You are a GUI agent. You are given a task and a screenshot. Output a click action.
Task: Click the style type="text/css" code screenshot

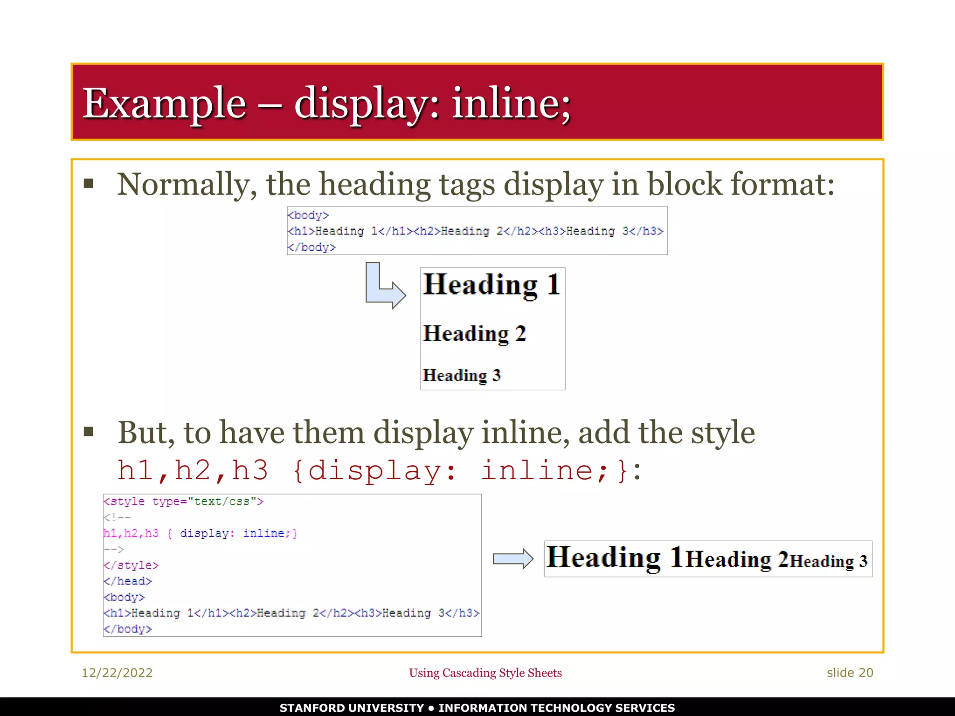(x=292, y=565)
